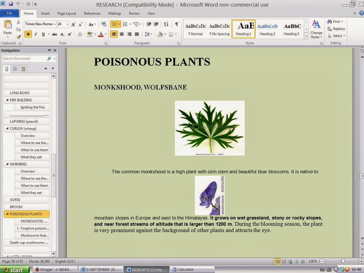This screenshot has height=273, width=364.
Task: Toggle Strikethrough formatting
Action: pos(54,34)
